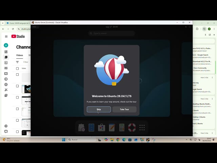Screen dimensions: 217x163
Task: Open Customization wand icon in Studio sidebar
Action: coord(6,90)
